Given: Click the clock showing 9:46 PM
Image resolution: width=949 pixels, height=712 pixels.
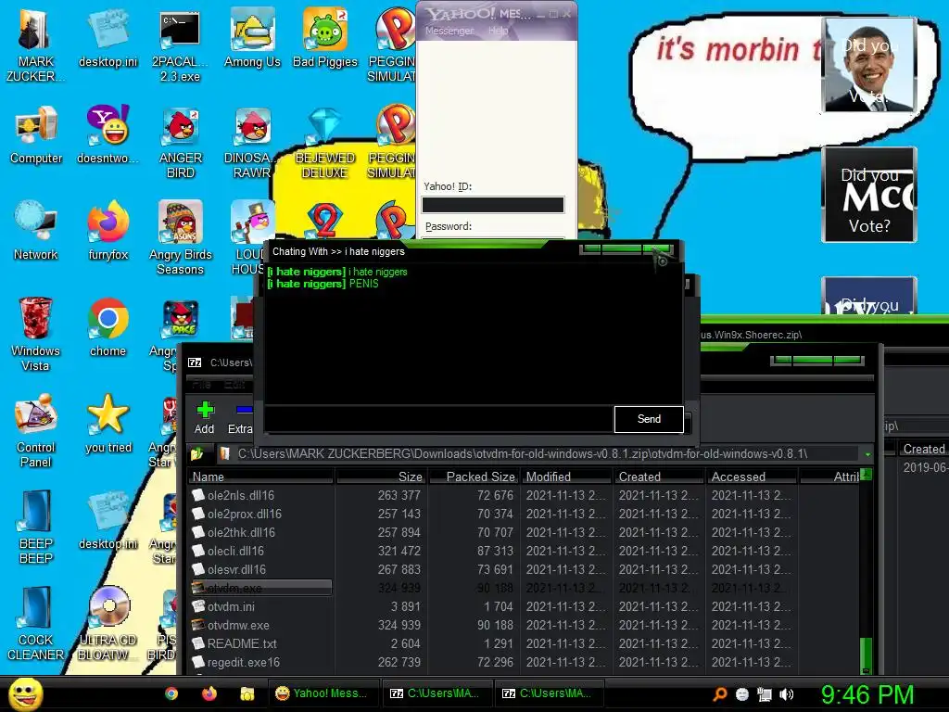Looking at the screenshot, I should [867, 694].
